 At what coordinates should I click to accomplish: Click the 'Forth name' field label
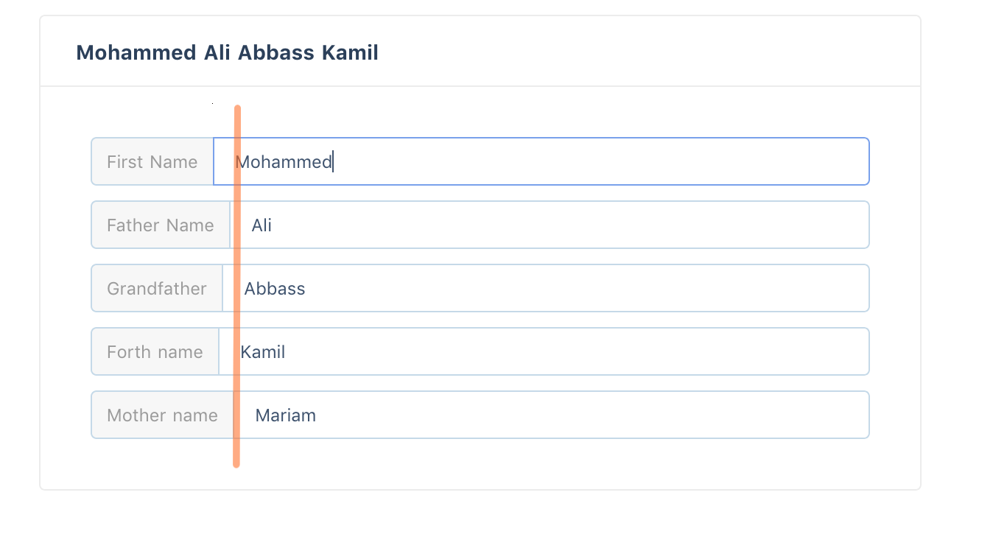pyautogui.click(x=155, y=352)
